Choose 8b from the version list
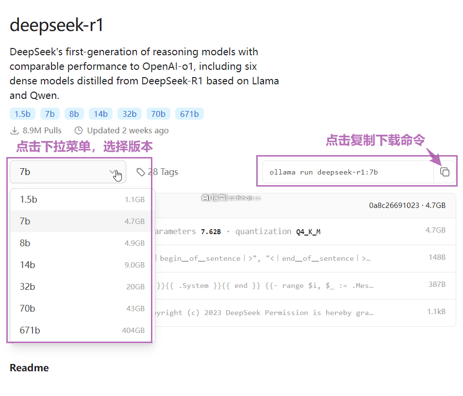This screenshot has height=396, width=463. tap(82, 243)
